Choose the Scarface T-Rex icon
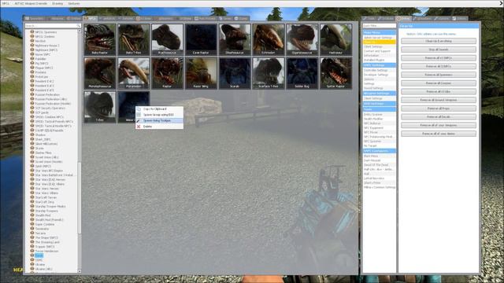504x283 pixels. pos(269,73)
